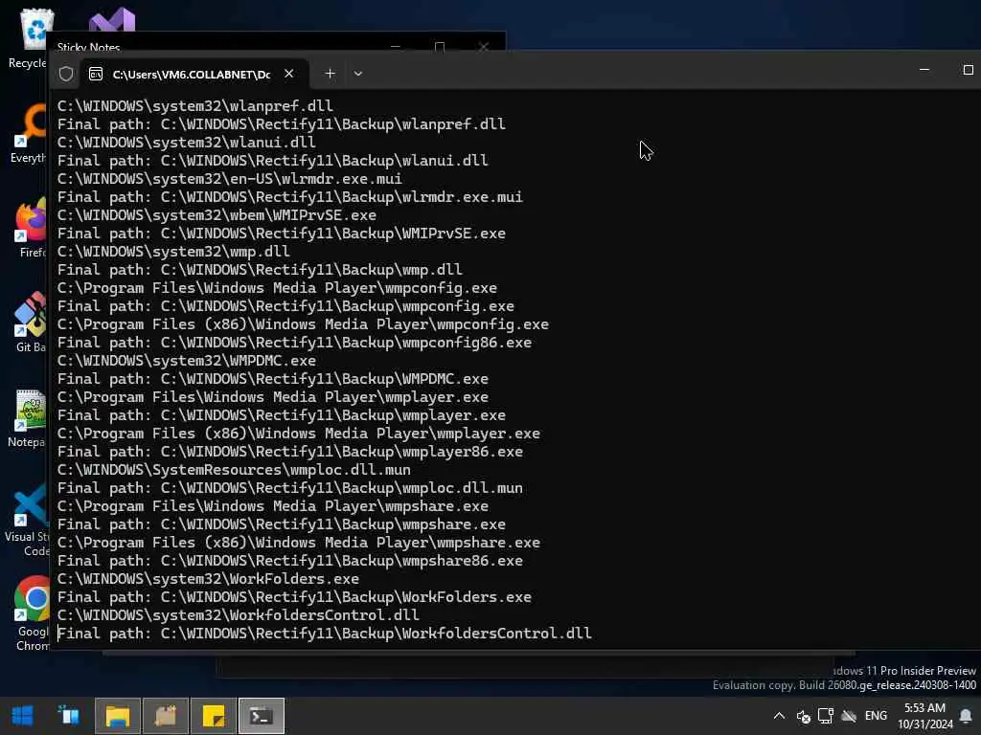Open a new terminal tab with plus button

click(x=330, y=74)
